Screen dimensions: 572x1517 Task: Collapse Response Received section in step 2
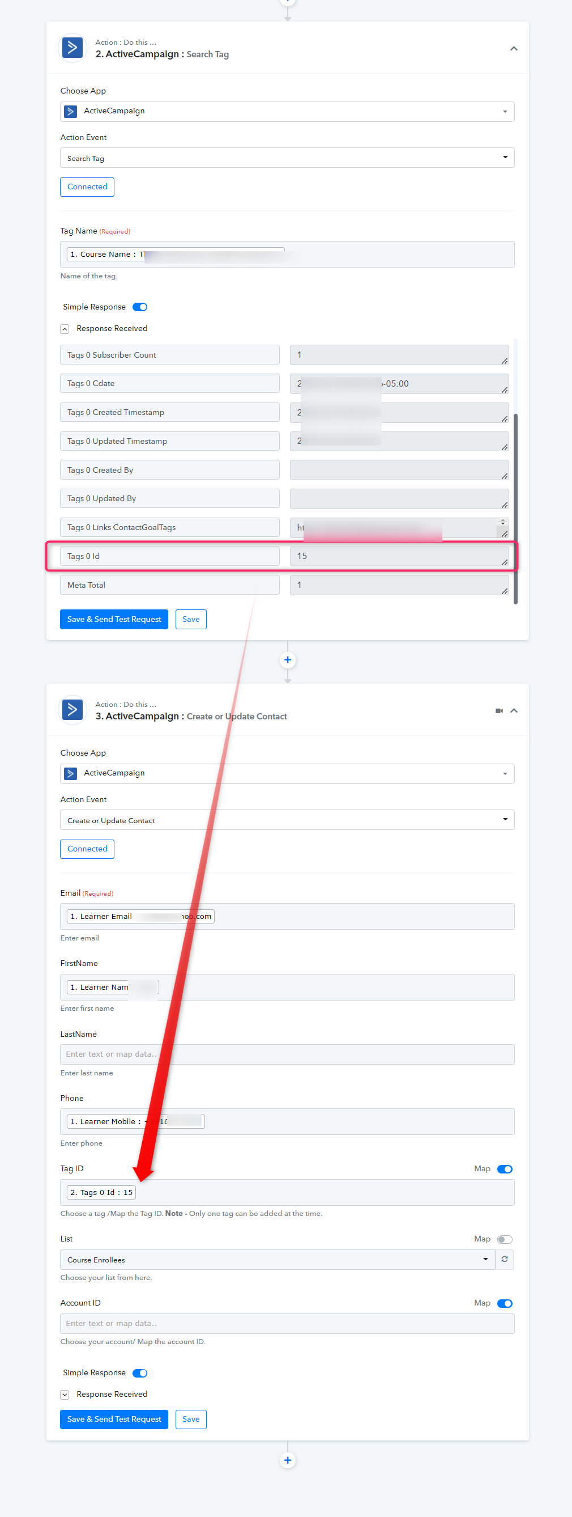pos(65,329)
